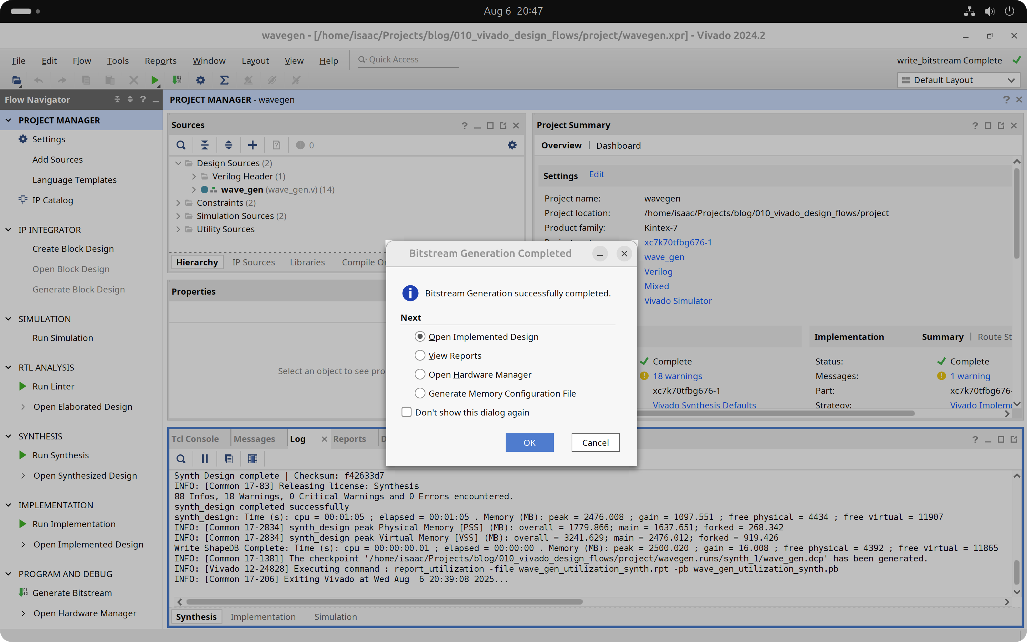
Task: Click the Open Project folder toolbar icon
Action: tap(16, 80)
